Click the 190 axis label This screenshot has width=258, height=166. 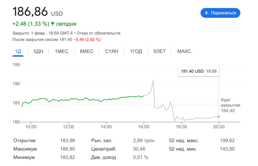(16, 84)
